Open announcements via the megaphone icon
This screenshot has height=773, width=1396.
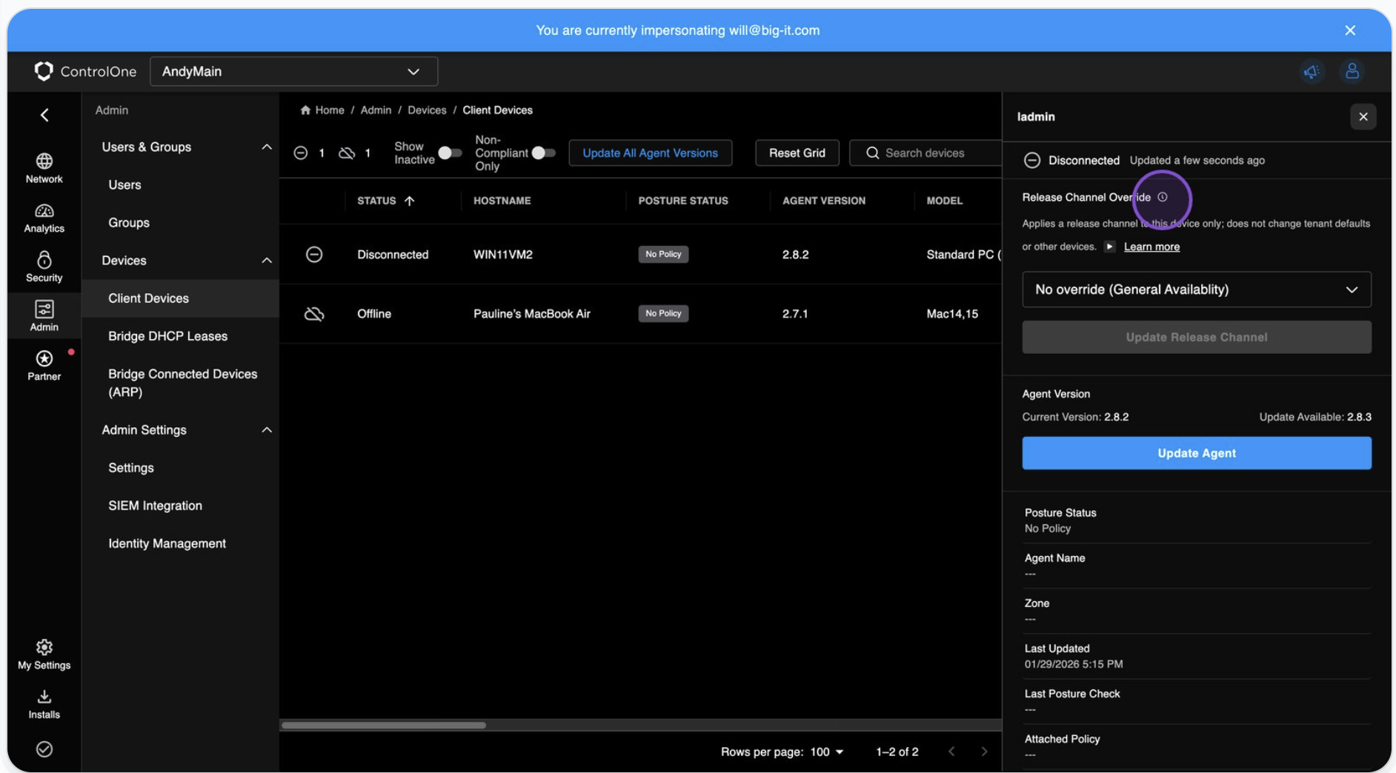1312,71
